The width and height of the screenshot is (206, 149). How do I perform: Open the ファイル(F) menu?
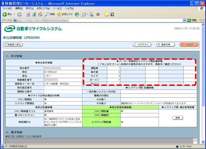pyautogui.click(x=7, y=8)
